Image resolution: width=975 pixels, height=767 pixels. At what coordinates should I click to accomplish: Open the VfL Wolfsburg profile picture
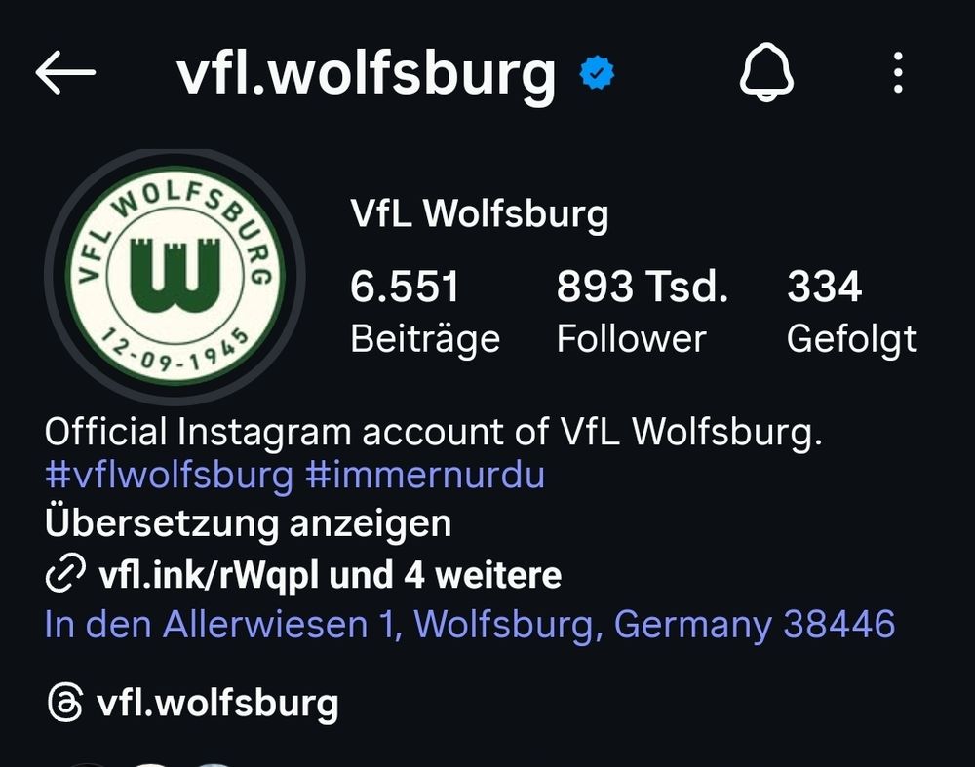pos(175,275)
